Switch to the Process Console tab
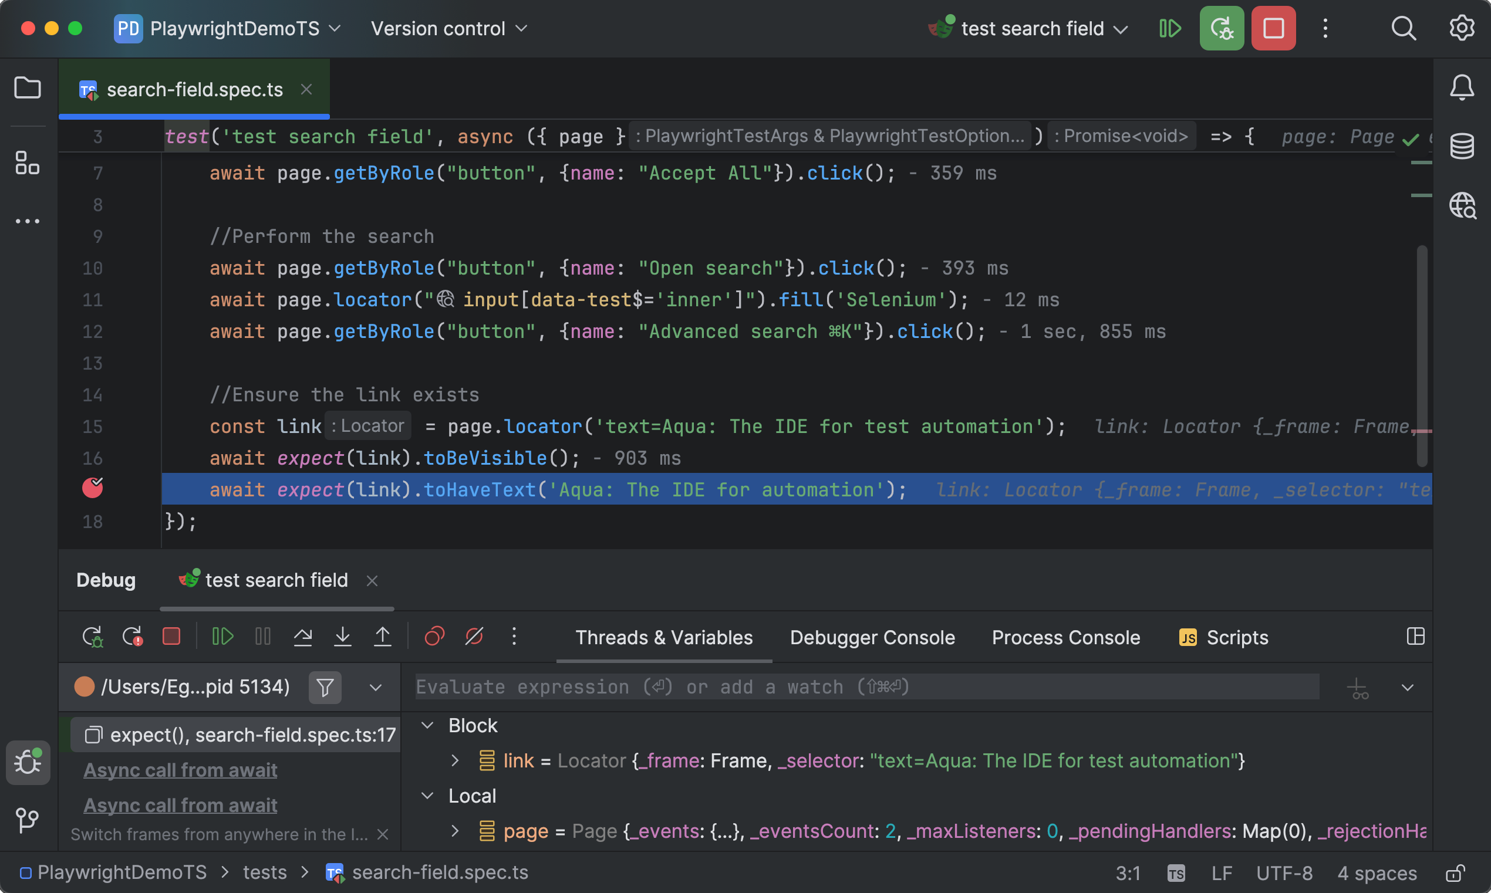This screenshot has height=893, width=1491. click(x=1065, y=637)
